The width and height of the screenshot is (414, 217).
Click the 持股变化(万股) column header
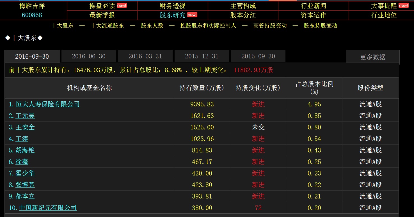point(258,88)
